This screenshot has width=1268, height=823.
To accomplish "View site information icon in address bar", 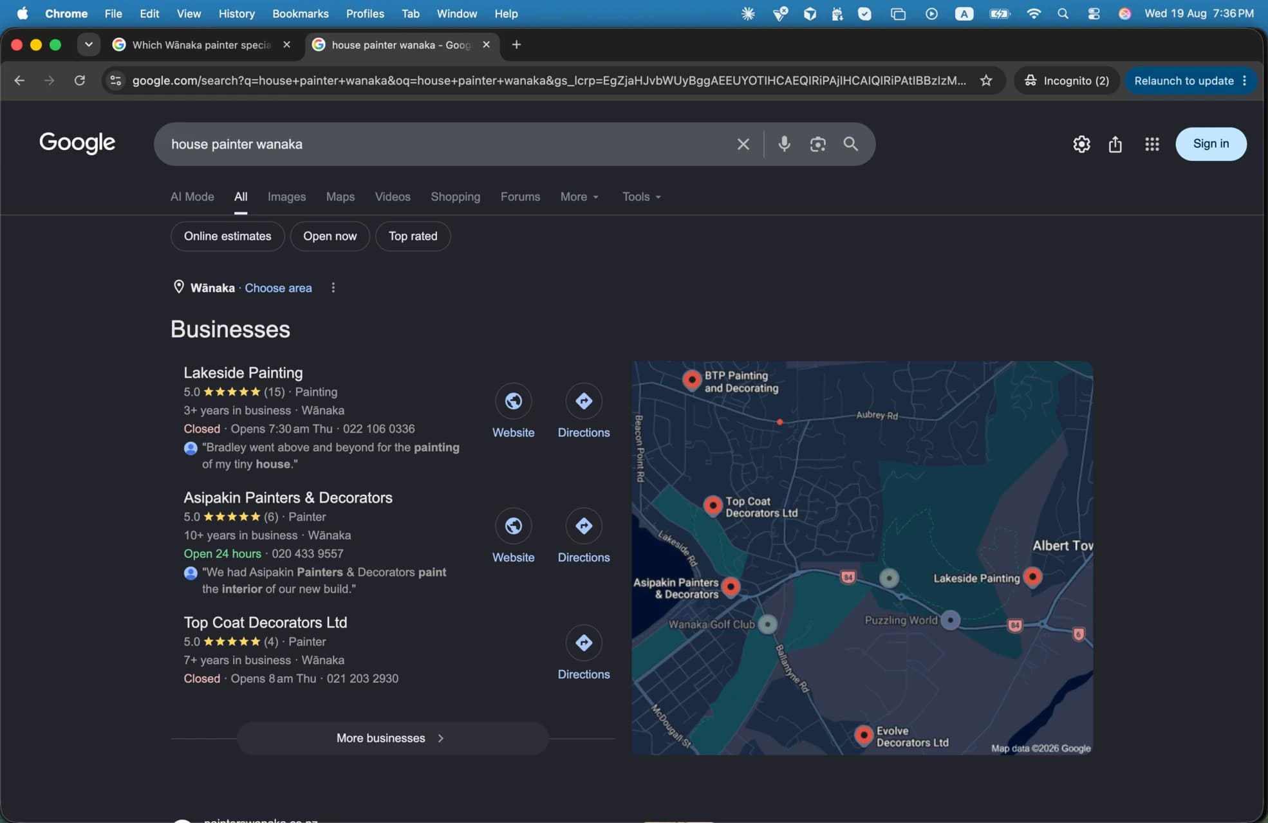I will (x=116, y=80).
